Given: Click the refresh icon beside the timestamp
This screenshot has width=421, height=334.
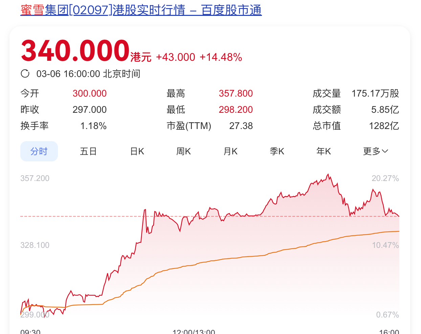Looking at the screenshot, I should pyautogui.click(x=25, y=74).
